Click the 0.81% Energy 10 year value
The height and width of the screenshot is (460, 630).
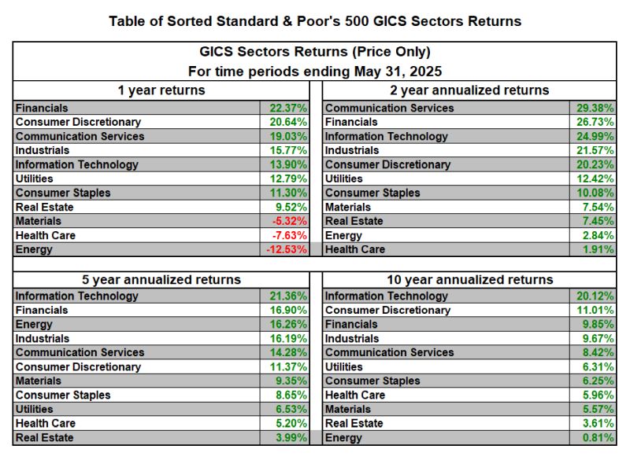coord(597,438)
